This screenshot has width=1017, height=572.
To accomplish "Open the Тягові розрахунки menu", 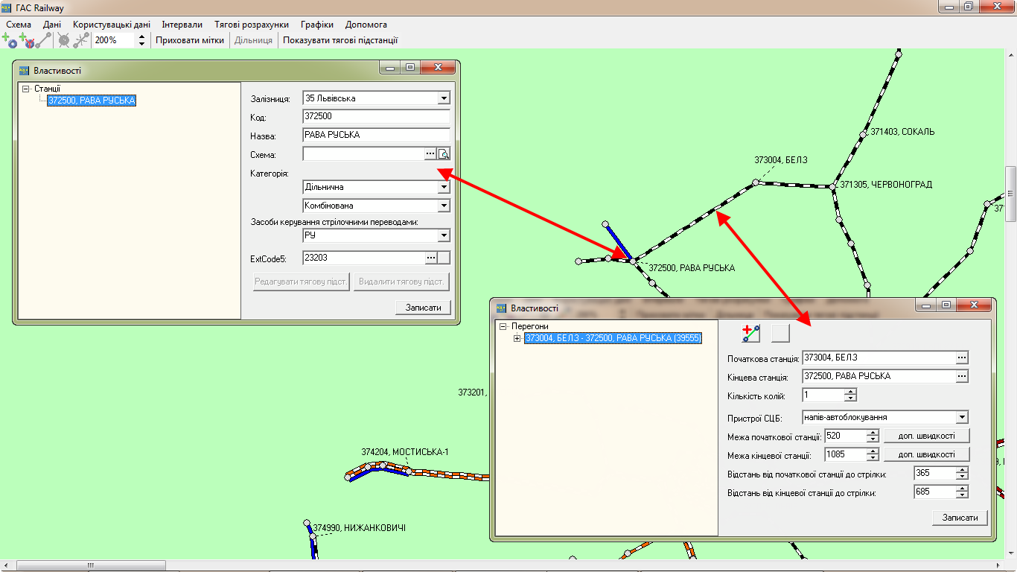I will tap(252, 25).
